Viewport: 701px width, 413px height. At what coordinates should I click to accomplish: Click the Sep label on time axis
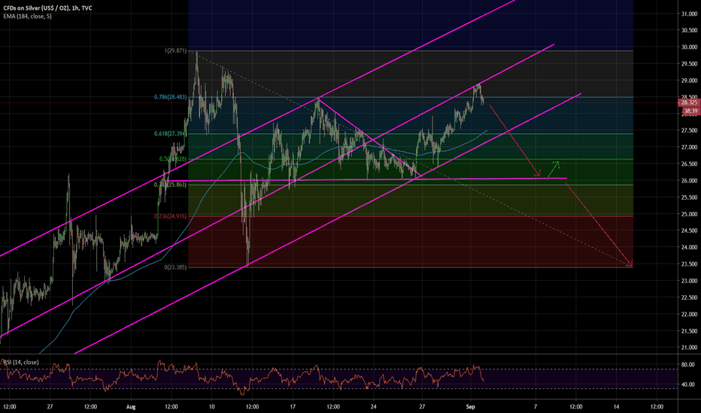click(x=470, y=407)
